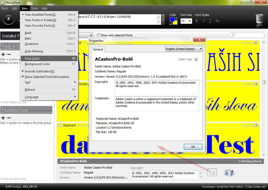Click the font list scrollbar thumb
The width and height of the screenshot is (268, 190).
pyautogui.click(x=264, y=82)
